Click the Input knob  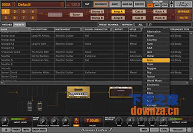pyautogui.click(x=5, y=120)
